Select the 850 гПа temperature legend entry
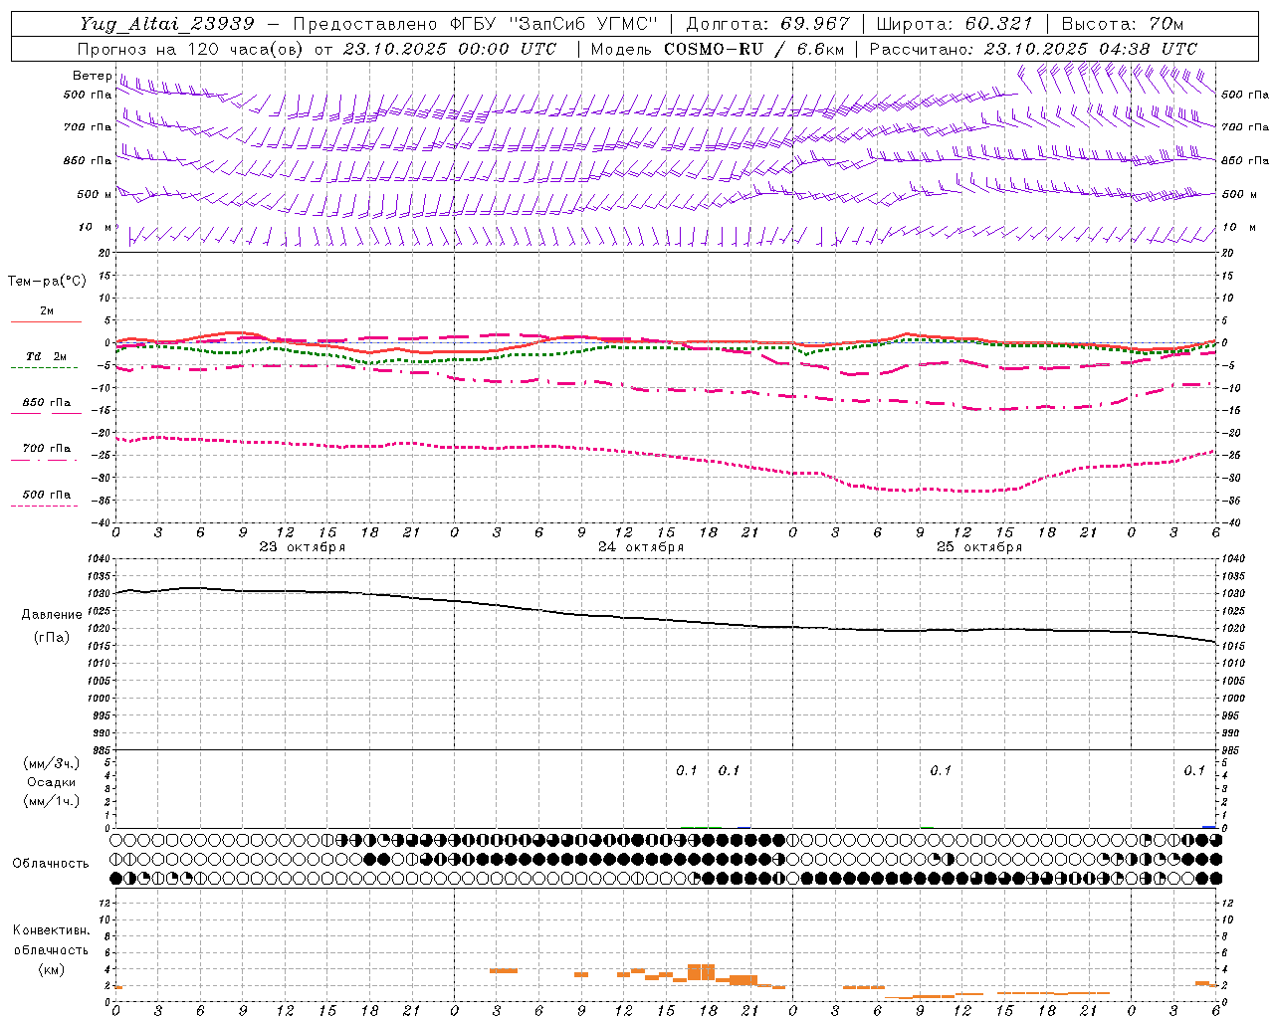1274x1019 pixels. coord(47,403)
